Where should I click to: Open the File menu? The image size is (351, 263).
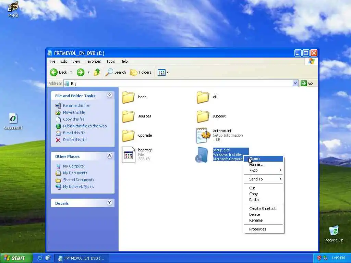(52, 61)
